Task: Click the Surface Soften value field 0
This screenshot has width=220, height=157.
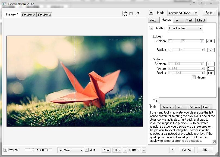Action: (x=211, y=68)
